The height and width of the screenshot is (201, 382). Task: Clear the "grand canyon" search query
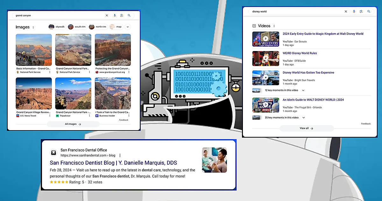(x=107, y=15)
